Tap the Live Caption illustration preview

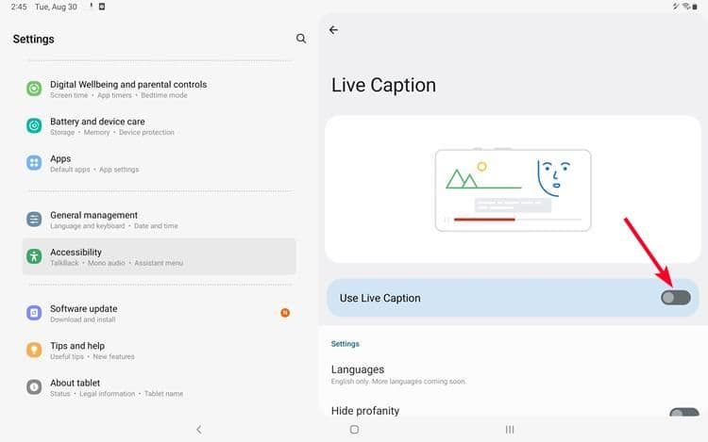513,189
